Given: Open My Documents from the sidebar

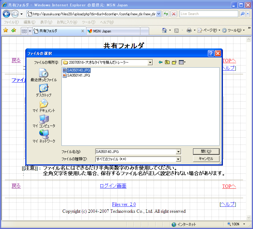Looking at the screenshot, I should [44, 105].
